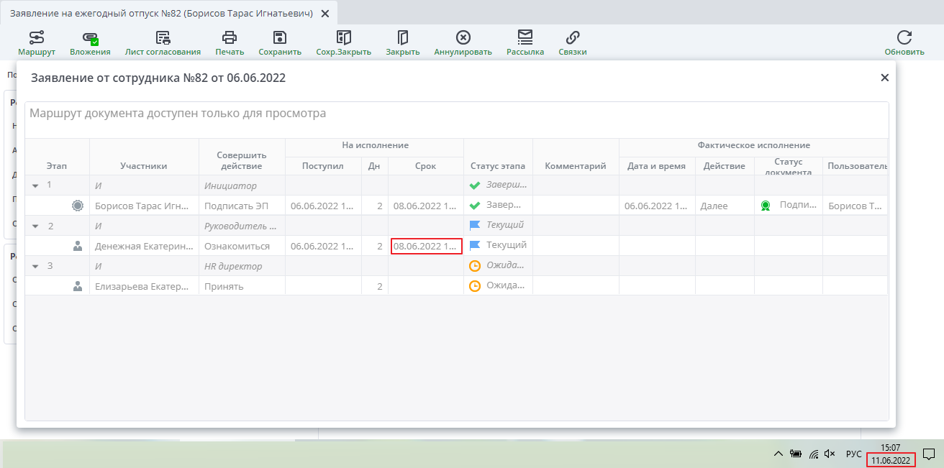Close the Заявление на ежегодный отпуск tab
Image resolution: width=944 pixels, height=468 pixels.
[x=325, y=13]
